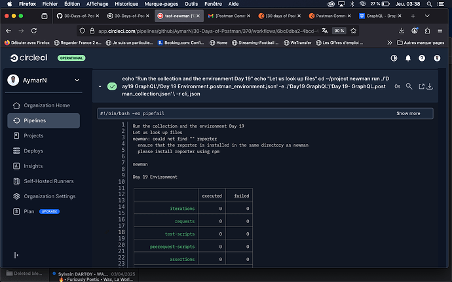Screen dimensions: 452x282
Task: Click the UPGRADE badge next to Plan
Action: click(49, 211)
